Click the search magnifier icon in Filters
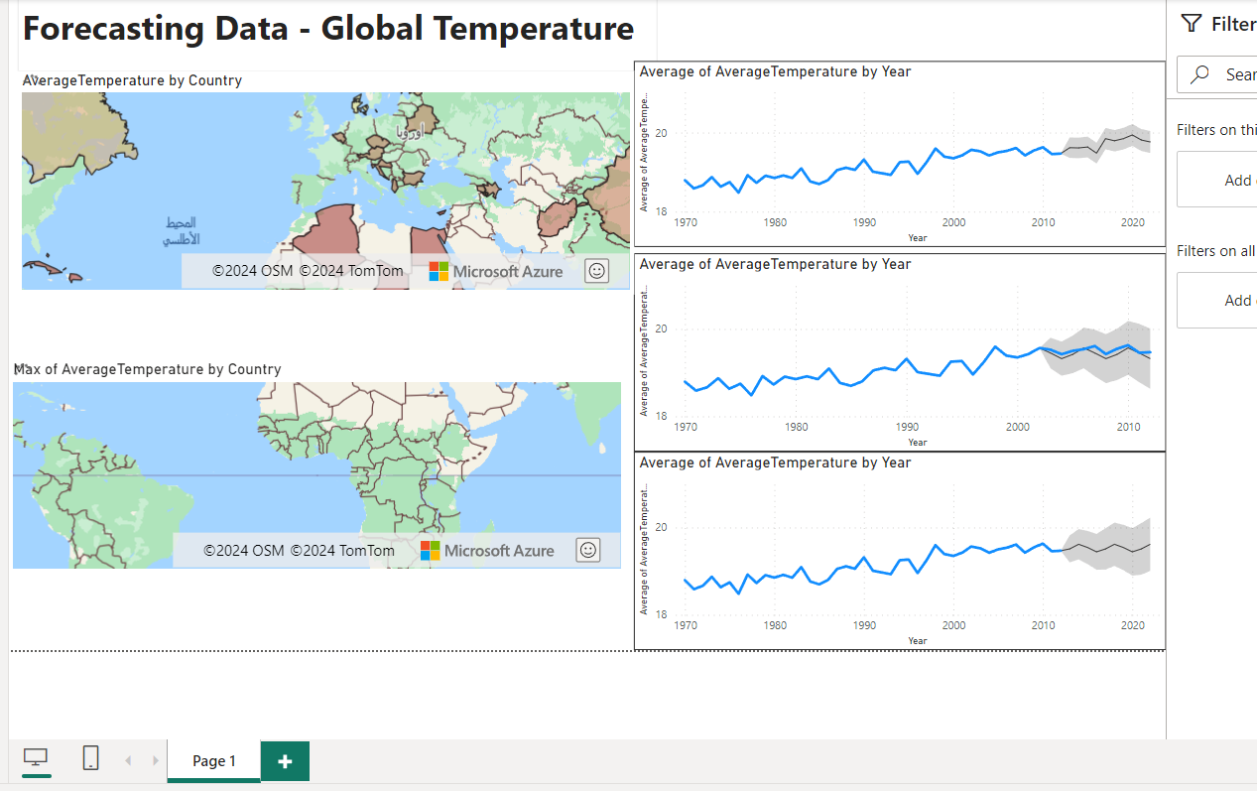 pyautogui.click(x=1200, y=74)
